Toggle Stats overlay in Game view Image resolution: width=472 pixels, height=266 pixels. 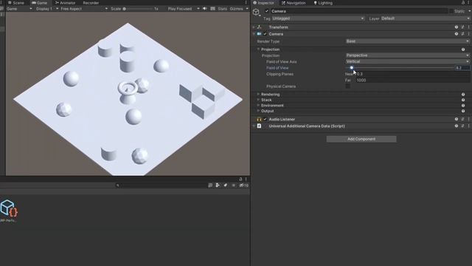coord(222,9)
